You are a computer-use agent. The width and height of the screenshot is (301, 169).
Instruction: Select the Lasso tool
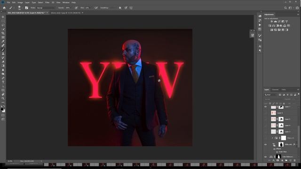(3, 25)
